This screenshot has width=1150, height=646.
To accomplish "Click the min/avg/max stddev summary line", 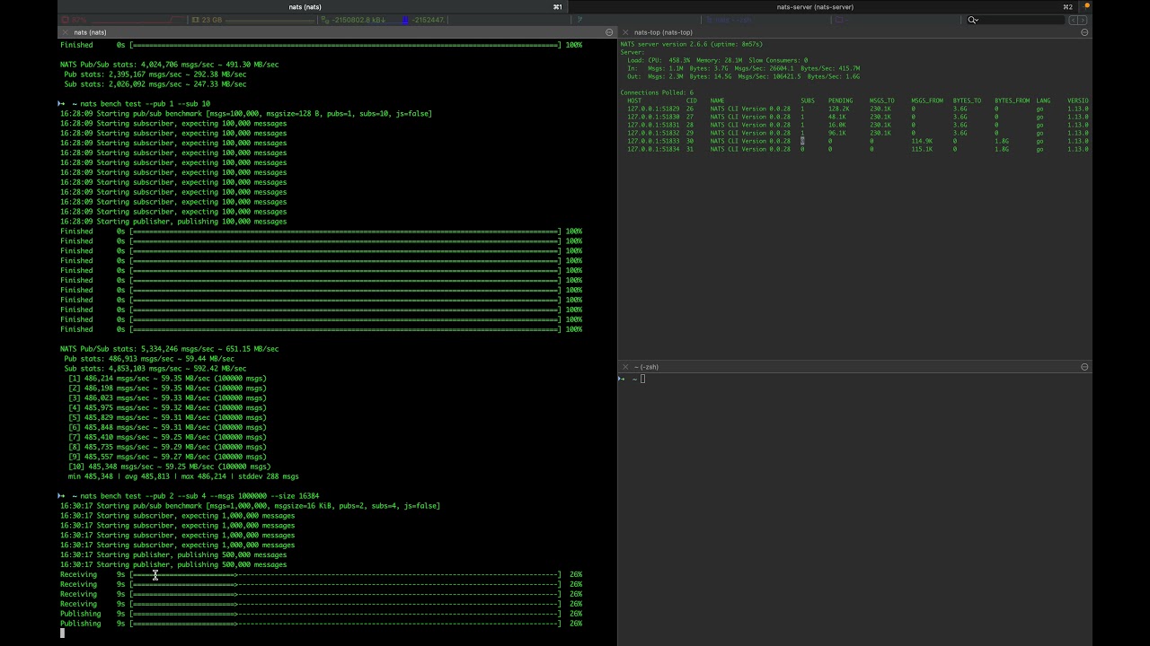I will 183,476.
